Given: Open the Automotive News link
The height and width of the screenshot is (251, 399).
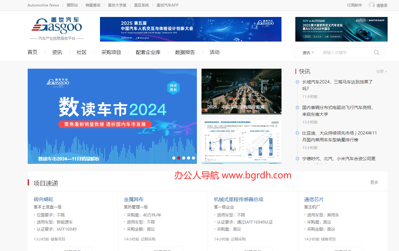Looking at the screenshot, I should click(43, 5).
